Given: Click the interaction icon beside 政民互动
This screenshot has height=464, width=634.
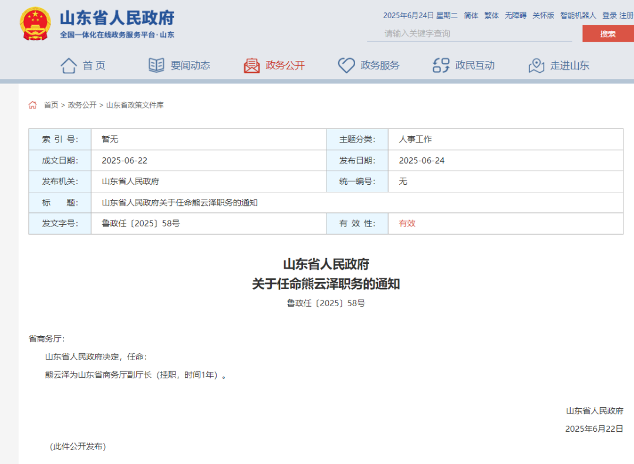Looking at the screenshot, I should tap(441, 65).
